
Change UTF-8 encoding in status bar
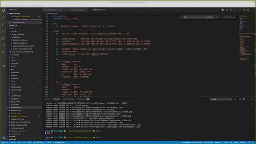pos(226,142)
